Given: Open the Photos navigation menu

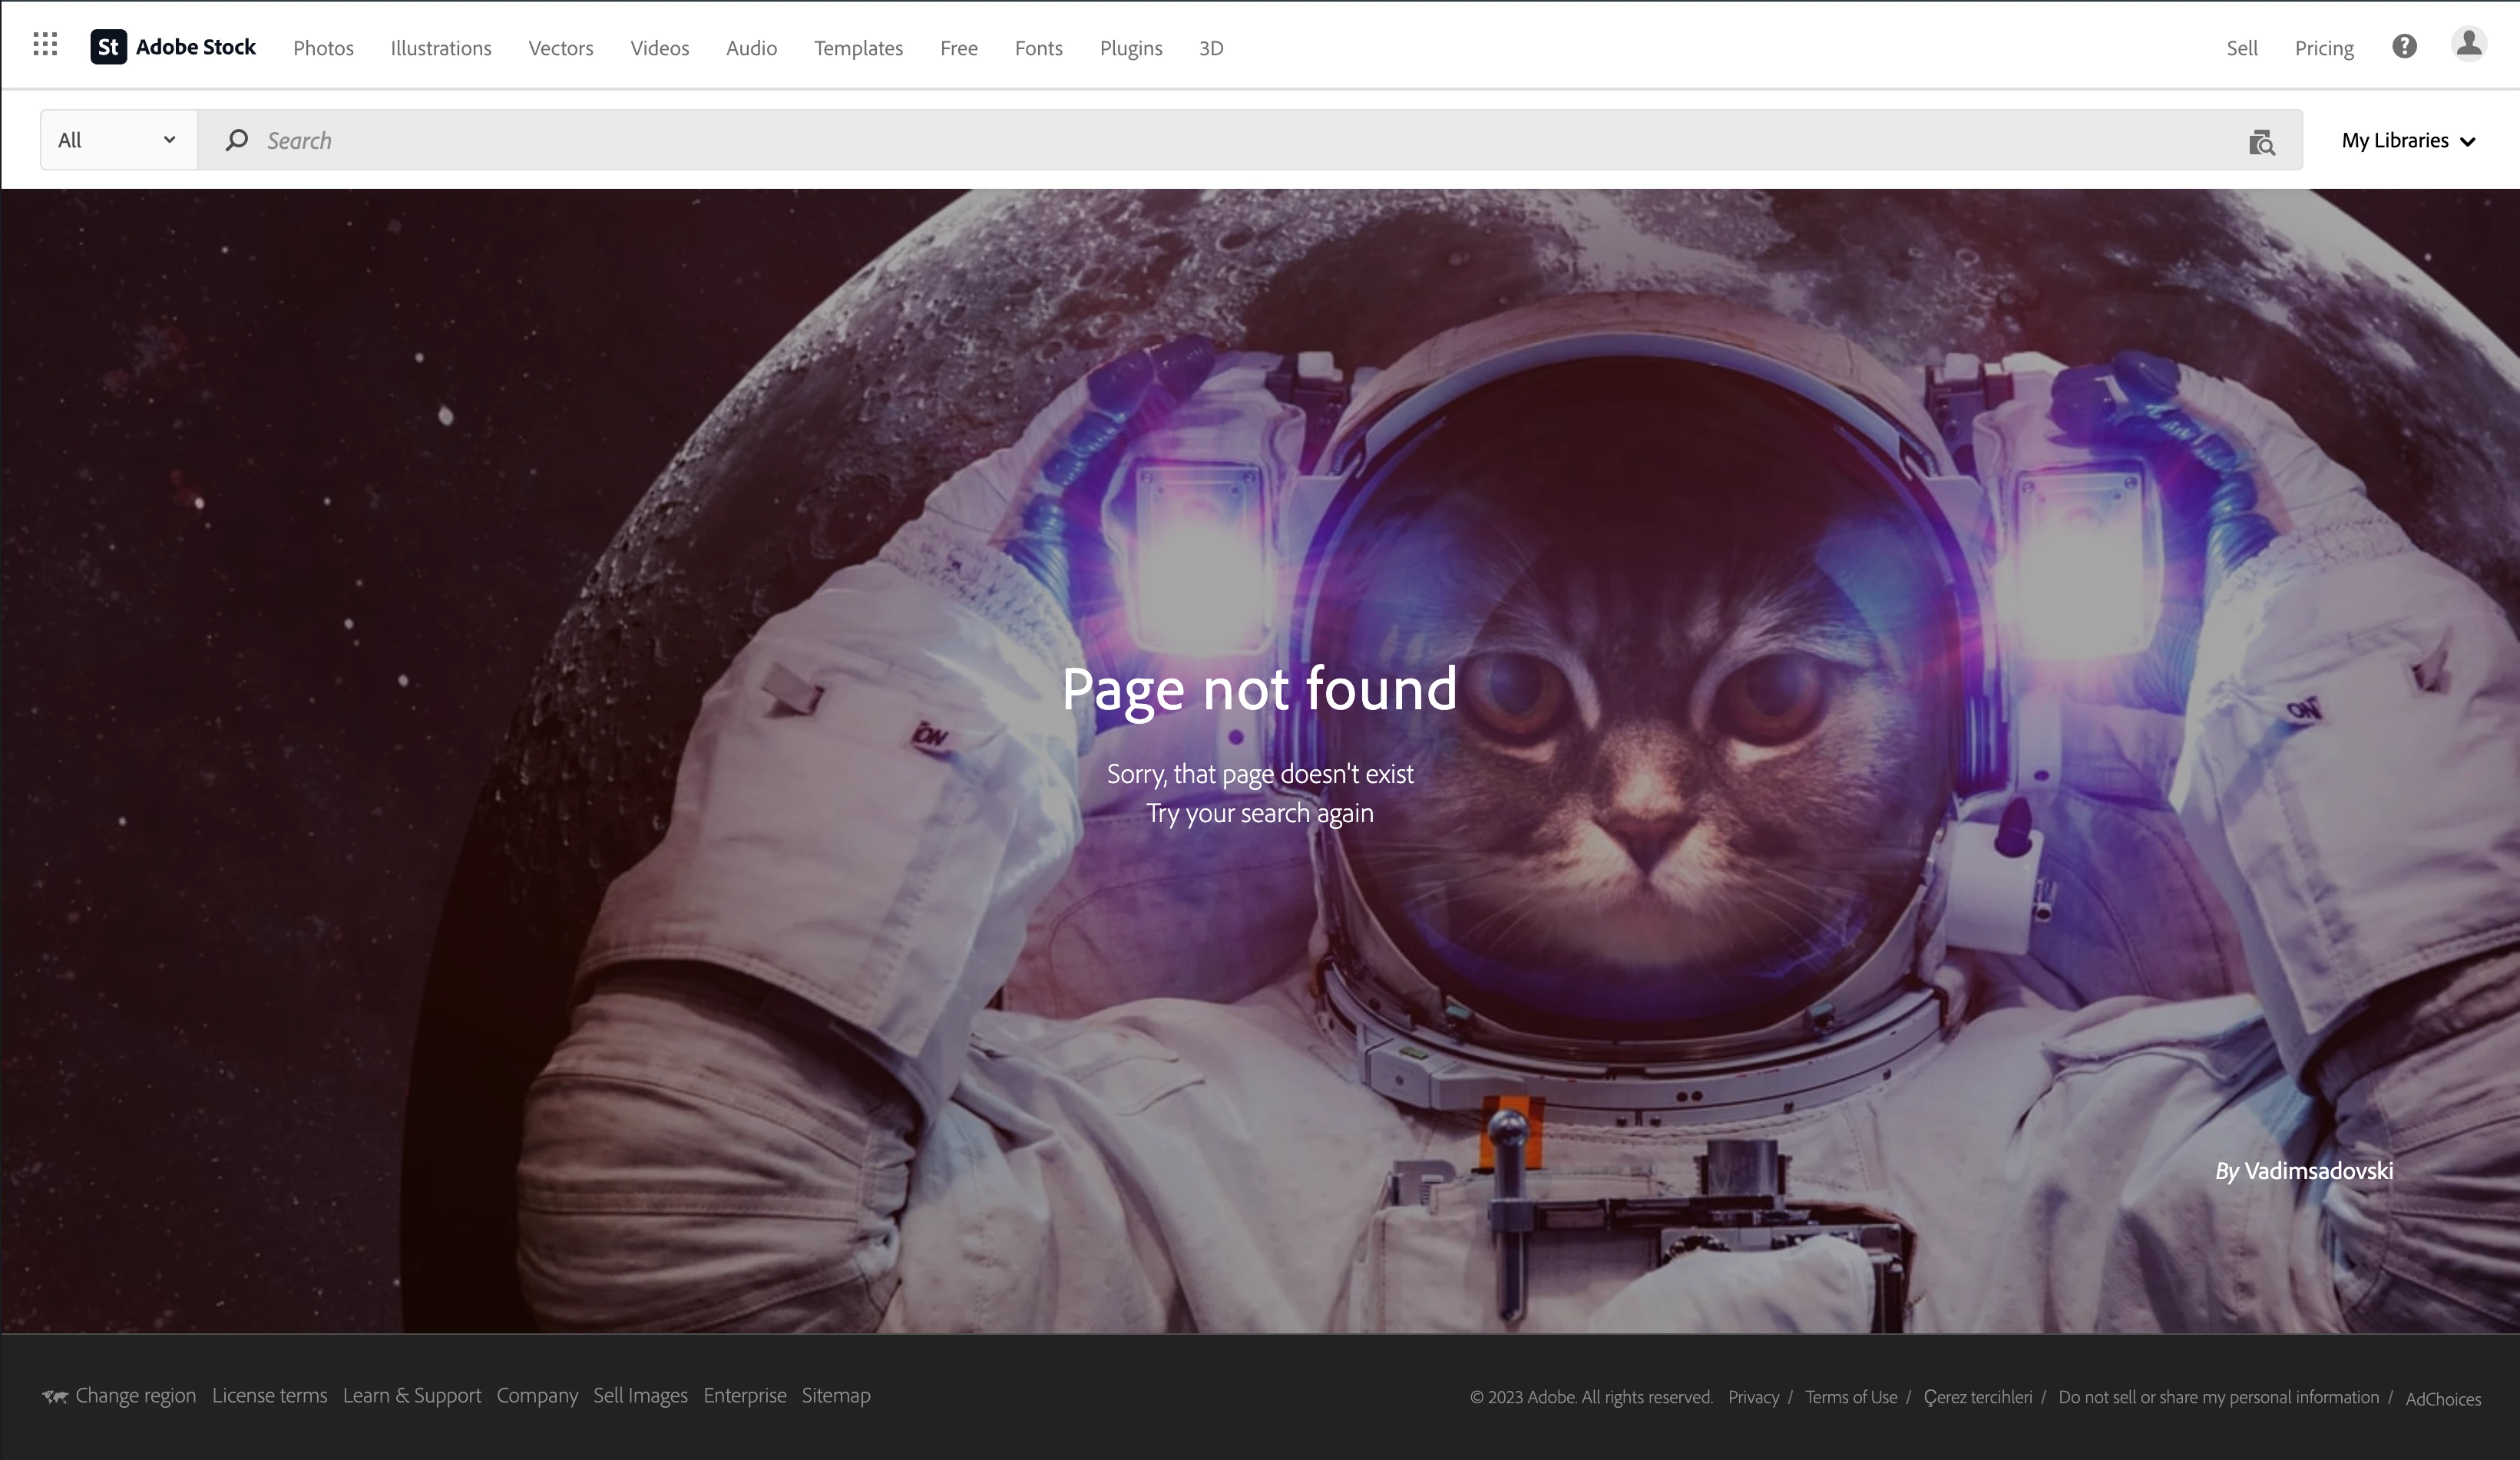Looking at the screenshot, I should click(323, 48).
